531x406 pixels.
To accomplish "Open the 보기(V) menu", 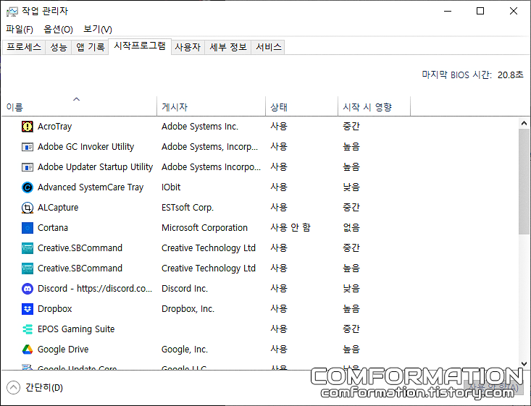I will 98,30.
